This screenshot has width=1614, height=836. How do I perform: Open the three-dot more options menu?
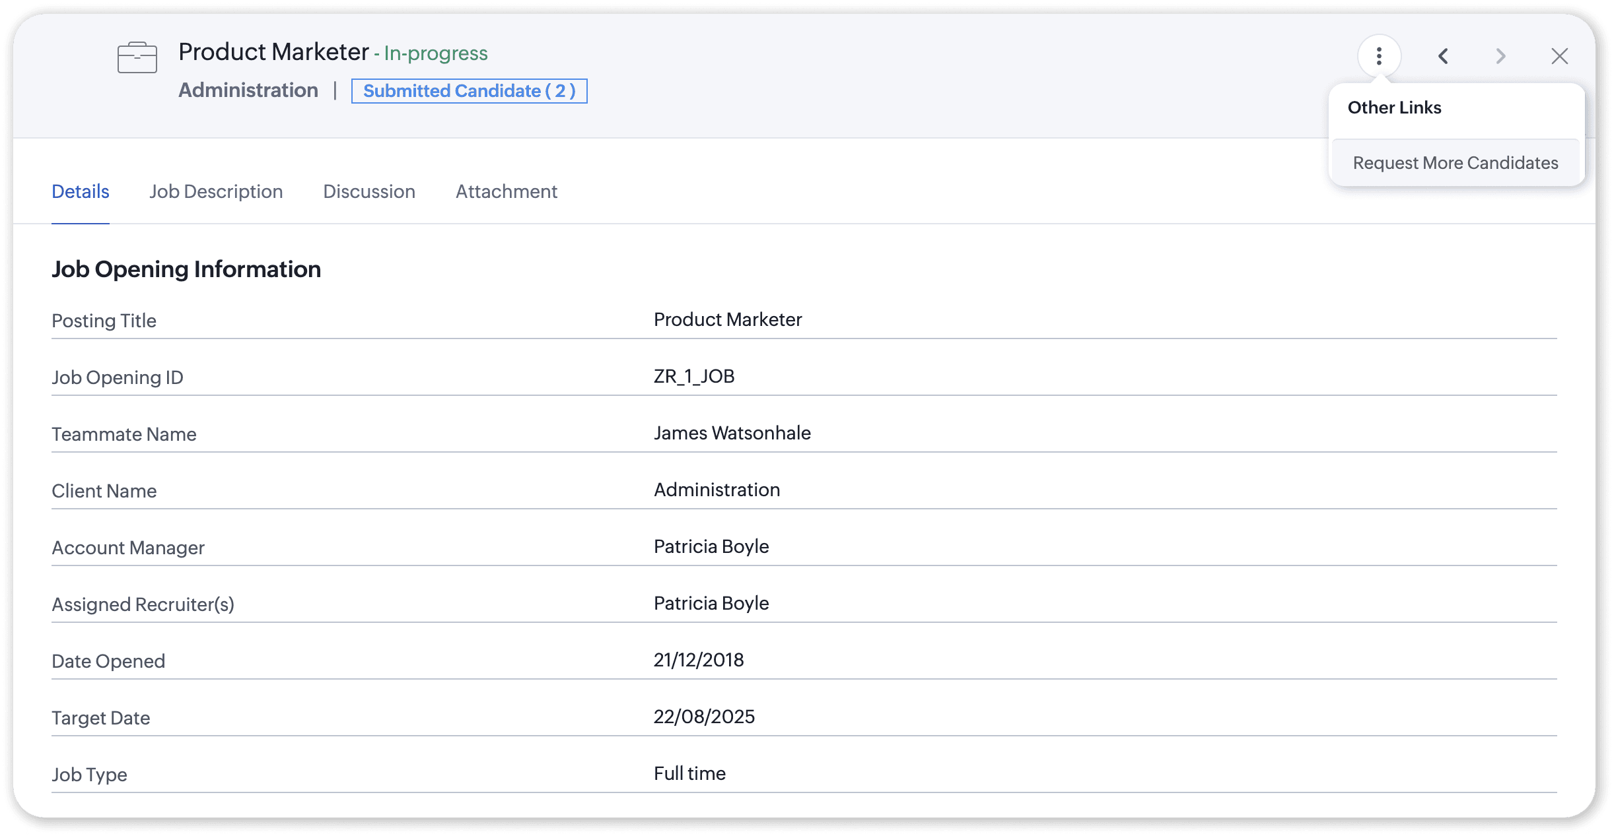click(1379, 56)
